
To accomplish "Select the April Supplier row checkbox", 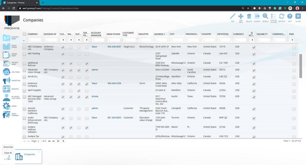I will (x=24, y=91).
